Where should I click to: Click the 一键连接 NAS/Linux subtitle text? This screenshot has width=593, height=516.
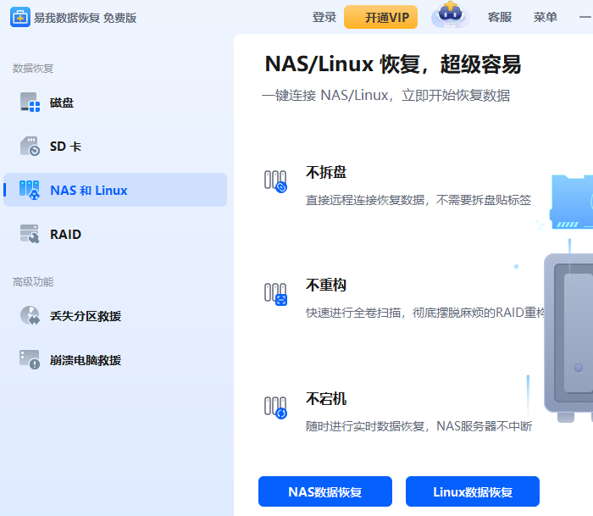(x=385, y=96)
